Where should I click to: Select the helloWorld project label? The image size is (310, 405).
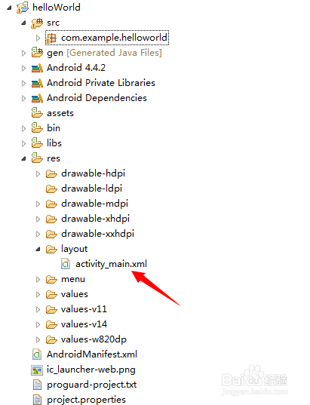(57, 8)
